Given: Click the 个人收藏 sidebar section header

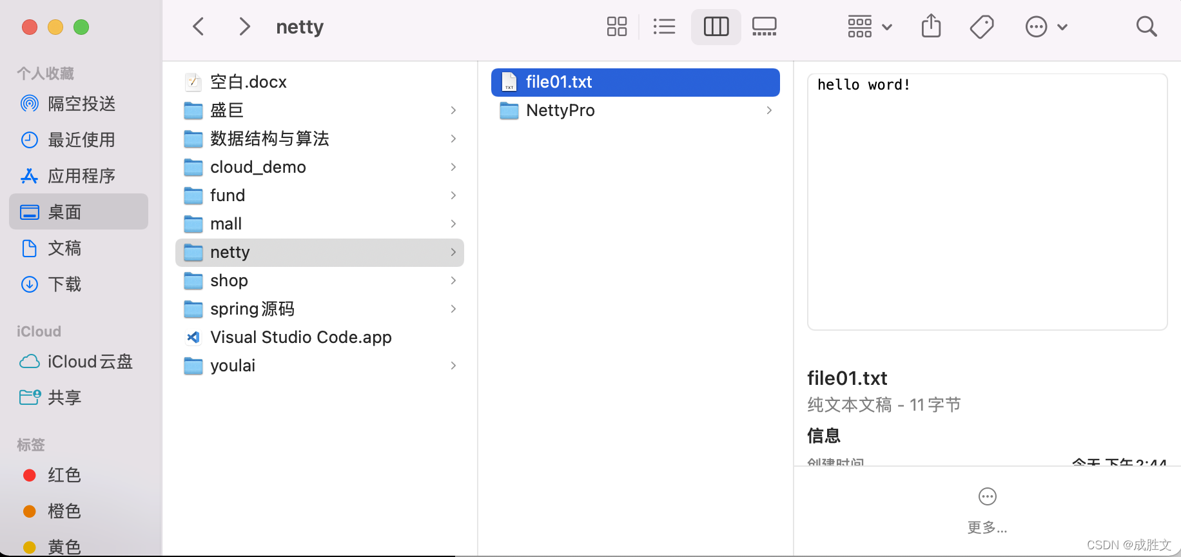Looking at the screenshot, I should tap(45, 73).
